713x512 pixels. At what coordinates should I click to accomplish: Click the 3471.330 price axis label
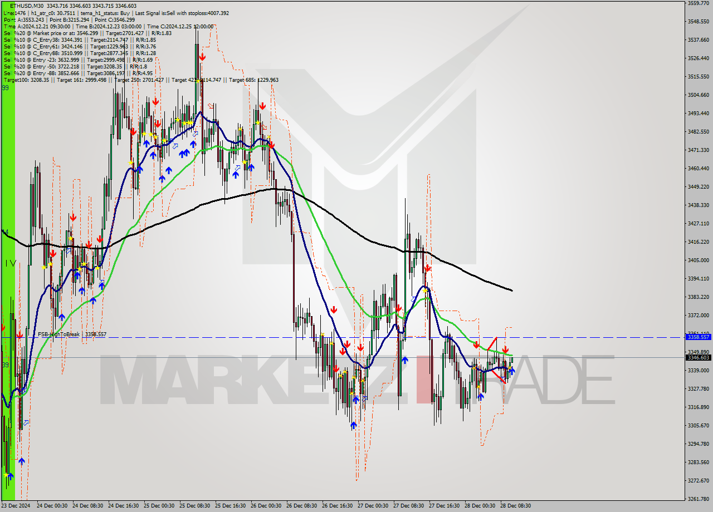(x=698, y=150)
